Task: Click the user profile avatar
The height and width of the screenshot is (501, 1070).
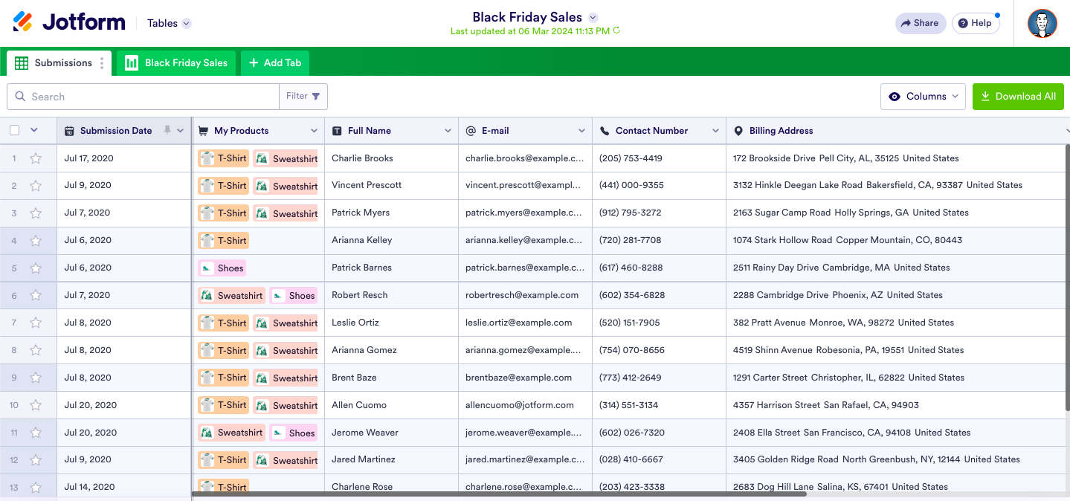Action: pos(1042,23)
